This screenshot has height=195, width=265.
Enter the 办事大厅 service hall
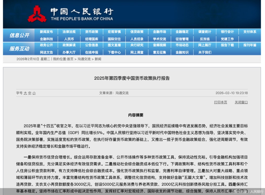pos(69,52)
